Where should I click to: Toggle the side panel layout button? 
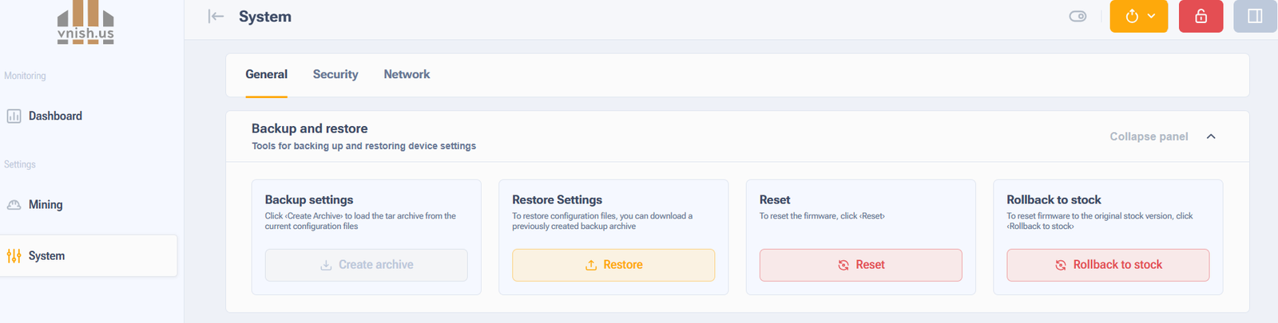coord(1255,16)
